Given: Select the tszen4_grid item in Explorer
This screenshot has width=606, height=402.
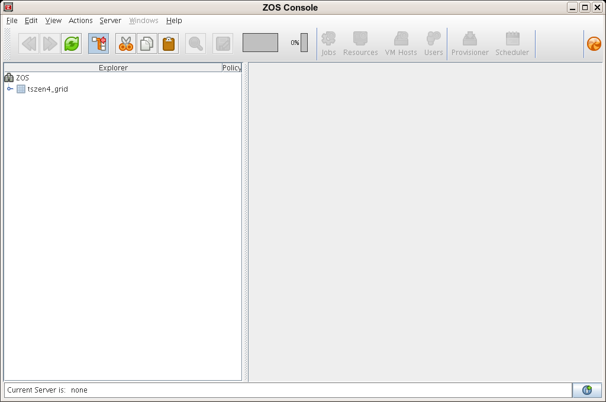Looking at the screenshot, I should click(47, 89).
